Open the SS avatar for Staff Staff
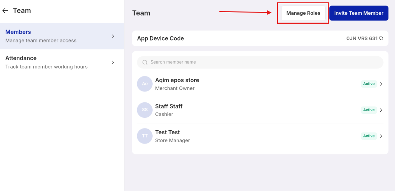 tap(145, 110)
